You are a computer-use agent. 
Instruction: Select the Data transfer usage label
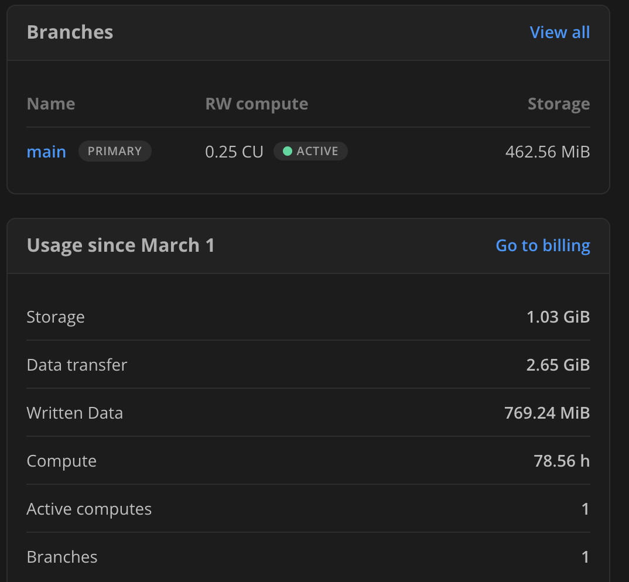pyautogui.click(x=77, y=365)
